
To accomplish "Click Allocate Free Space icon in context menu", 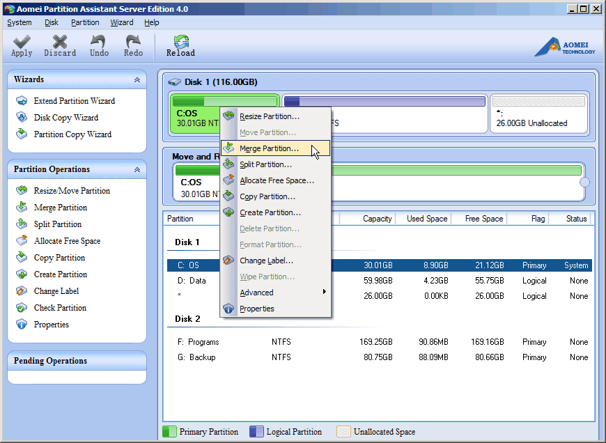I will (x=228, y=180).
